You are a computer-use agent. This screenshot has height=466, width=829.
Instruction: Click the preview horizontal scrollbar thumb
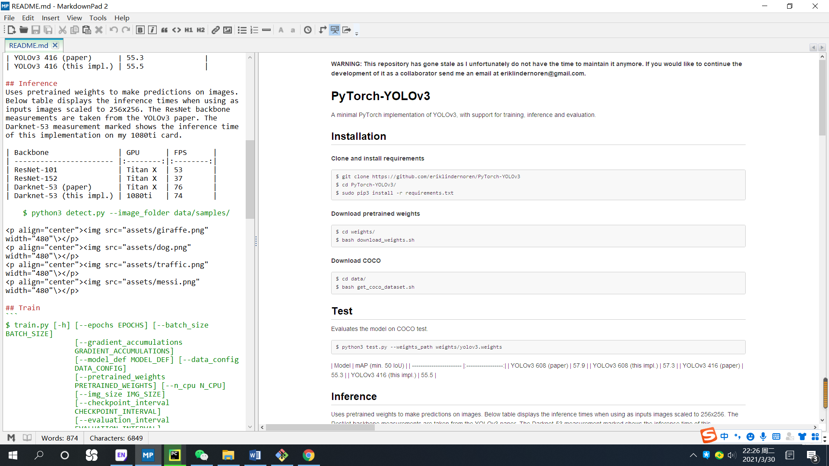[320, 427]
